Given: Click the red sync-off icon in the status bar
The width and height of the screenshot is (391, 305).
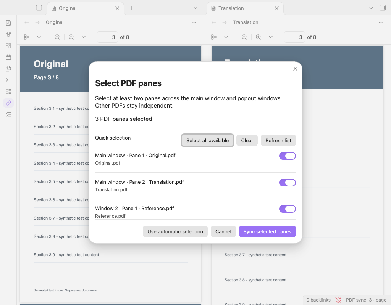Looking at the screenshot, I should (x=338, y=300).
